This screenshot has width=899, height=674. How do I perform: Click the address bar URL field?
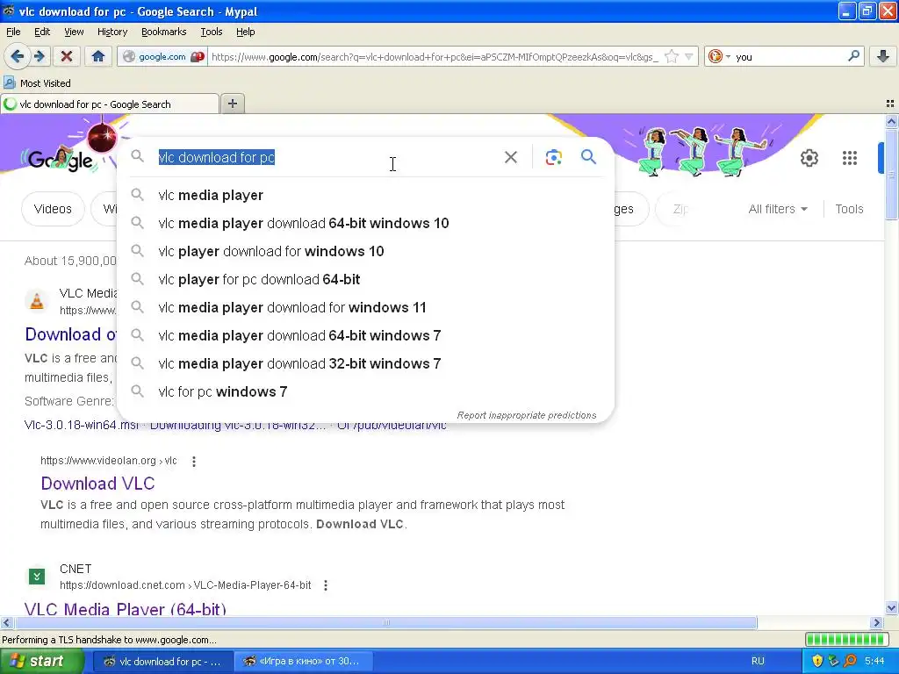pyautogui.click(x=435, y=57)
